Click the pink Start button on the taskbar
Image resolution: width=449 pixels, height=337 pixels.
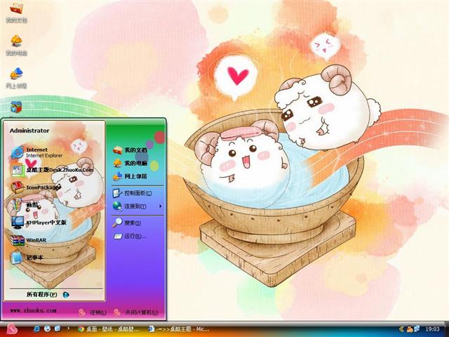tap(12, 329)
